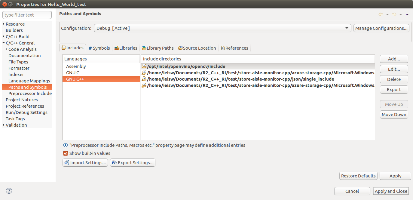
Task: Select GNU C in Languages list
Action: point(101,72)
